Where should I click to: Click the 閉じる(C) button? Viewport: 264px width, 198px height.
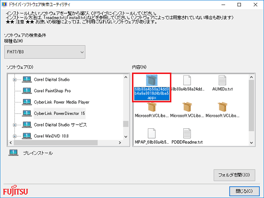244,191
